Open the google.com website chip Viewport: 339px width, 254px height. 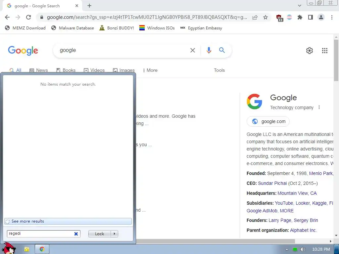coord(268,121)
